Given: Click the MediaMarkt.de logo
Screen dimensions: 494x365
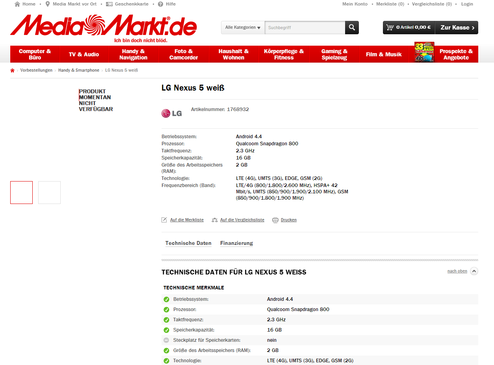Looking at the screenshot, I should click(103, 26).
